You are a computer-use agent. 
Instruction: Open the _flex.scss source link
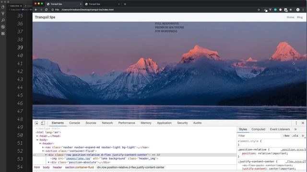[x=295, y=161]
